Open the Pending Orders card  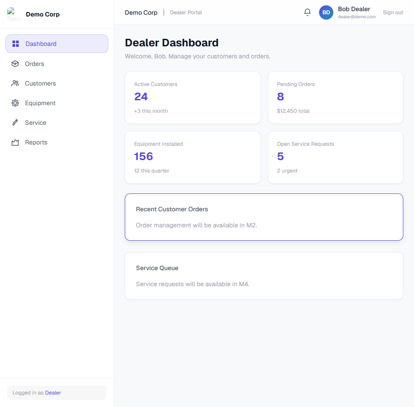pos(335,98)
